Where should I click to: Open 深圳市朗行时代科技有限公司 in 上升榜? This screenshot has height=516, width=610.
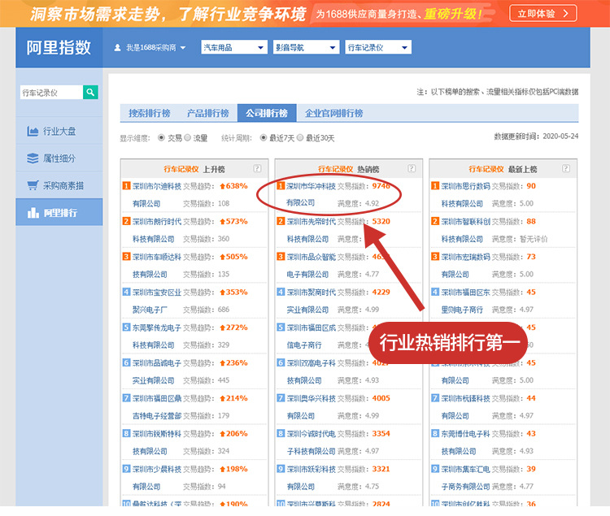point(156,230)
